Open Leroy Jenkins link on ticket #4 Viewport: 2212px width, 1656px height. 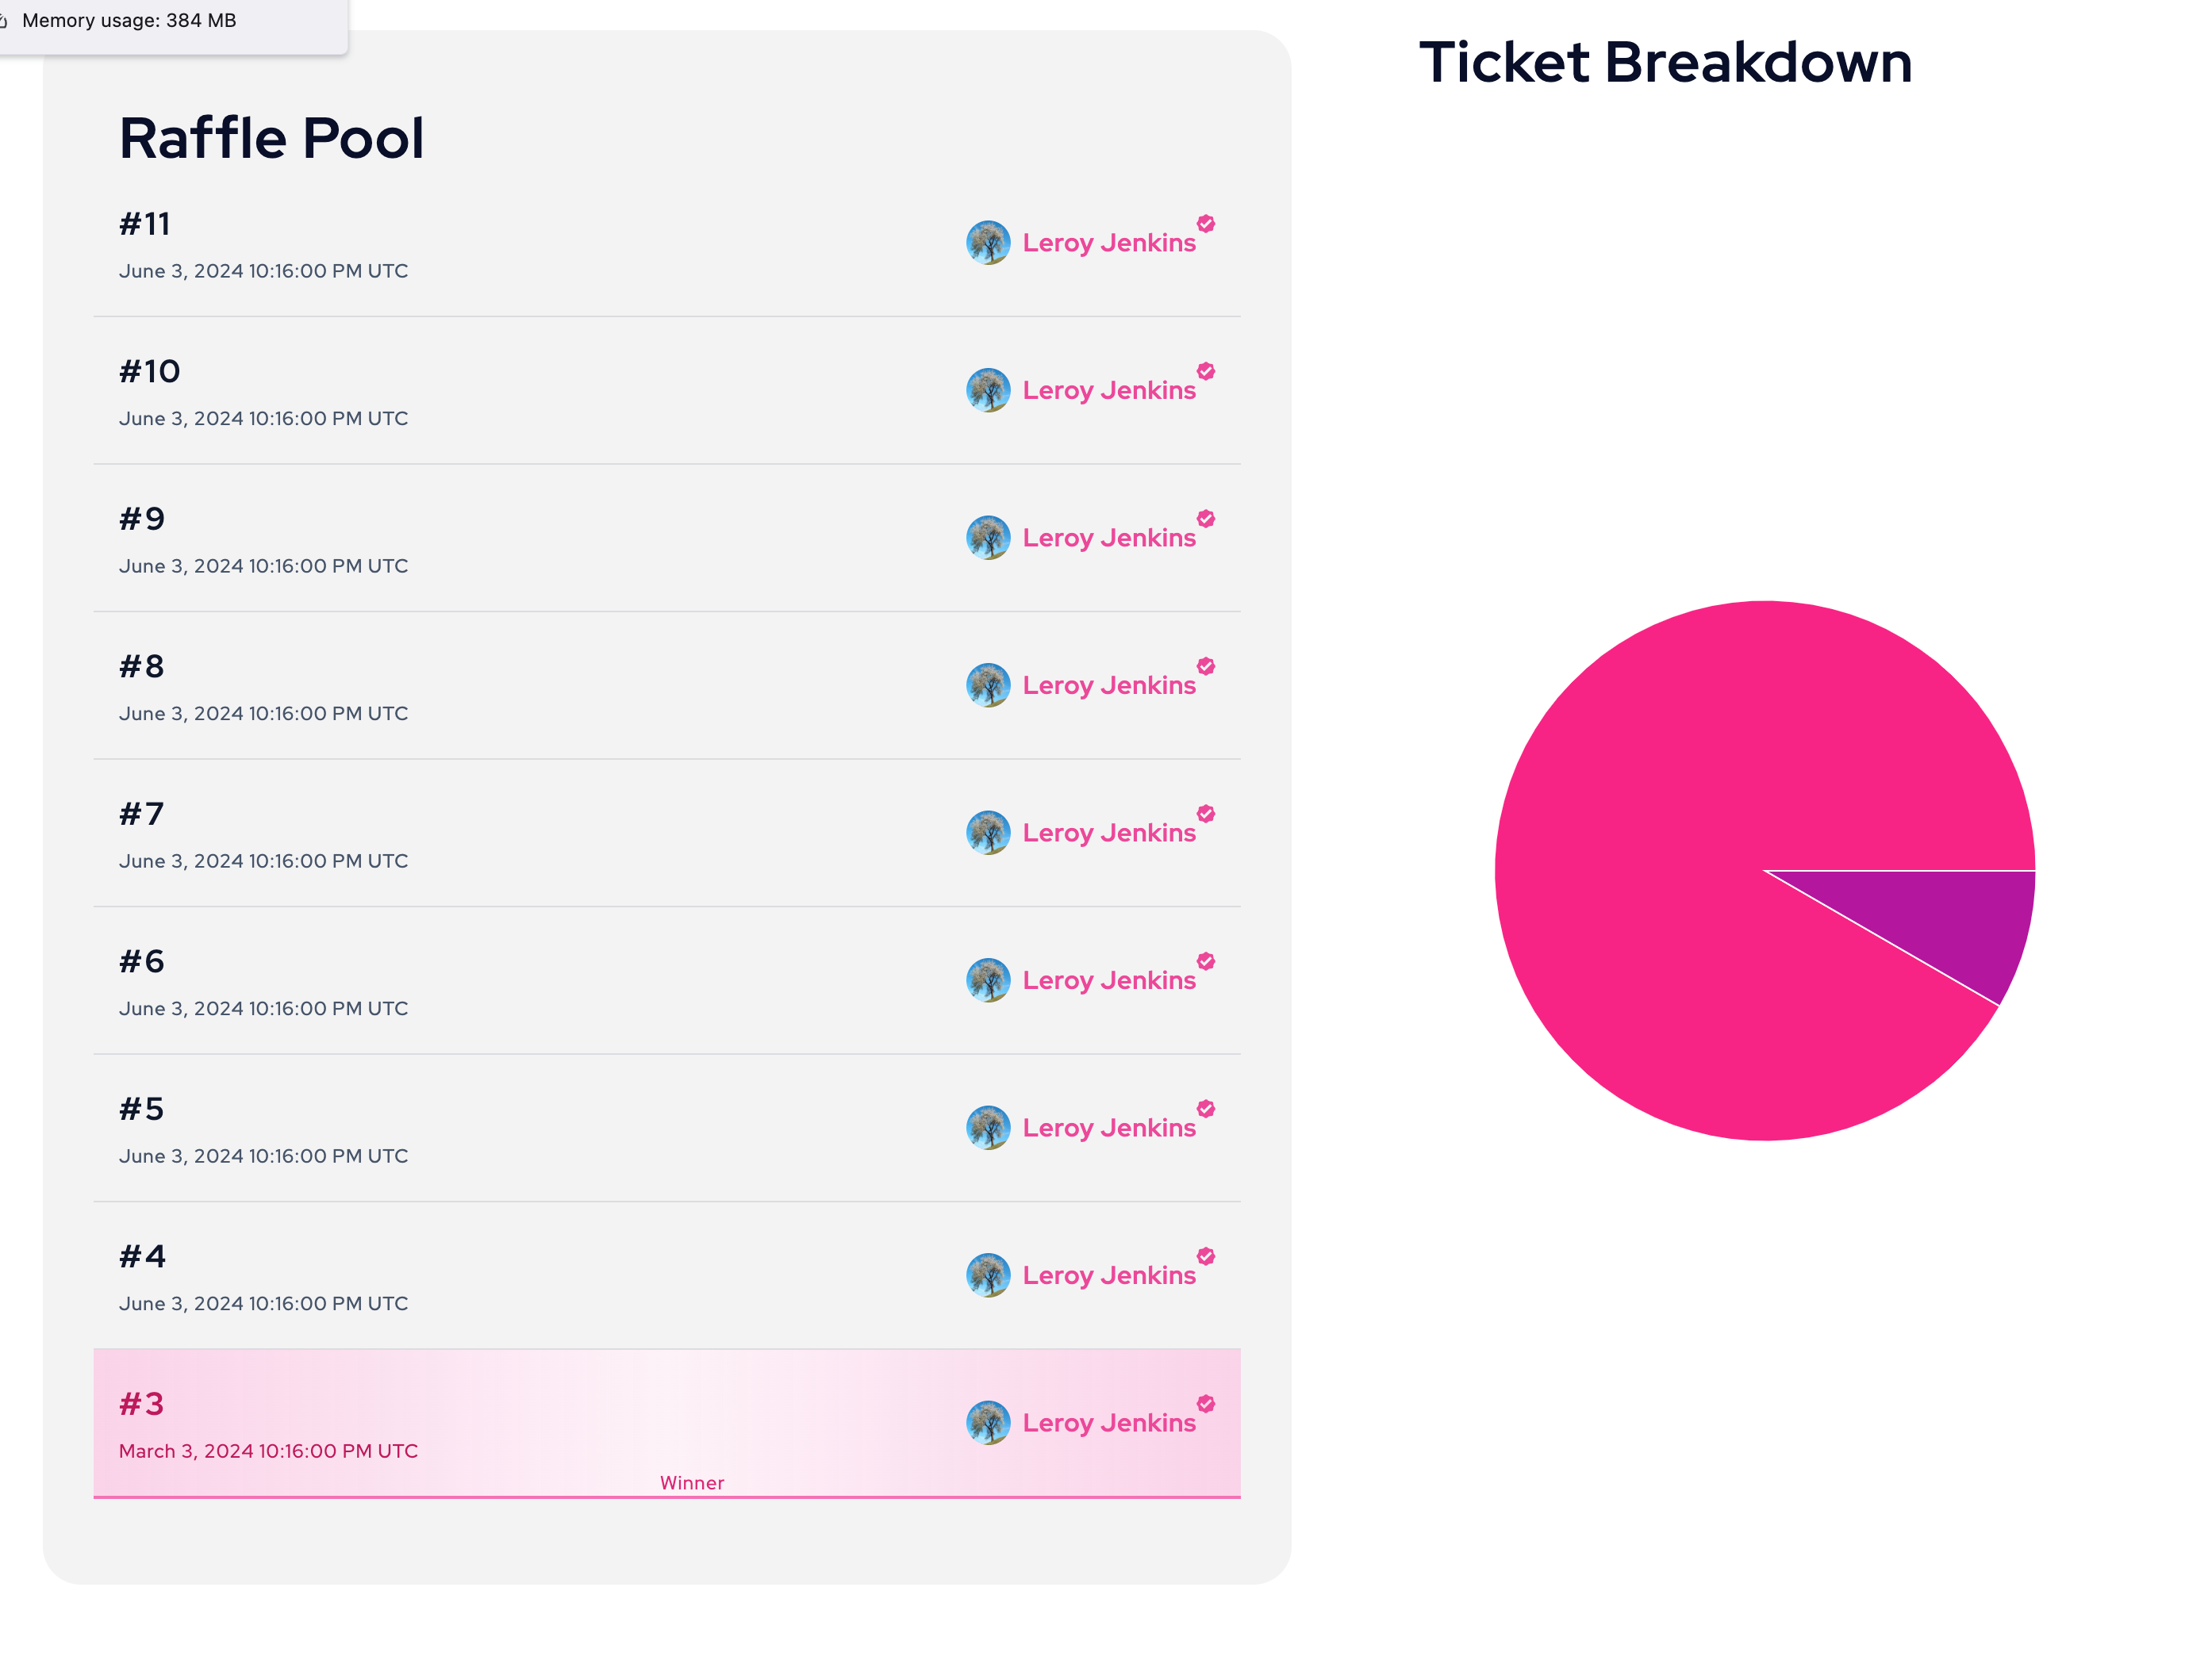1108,1275
